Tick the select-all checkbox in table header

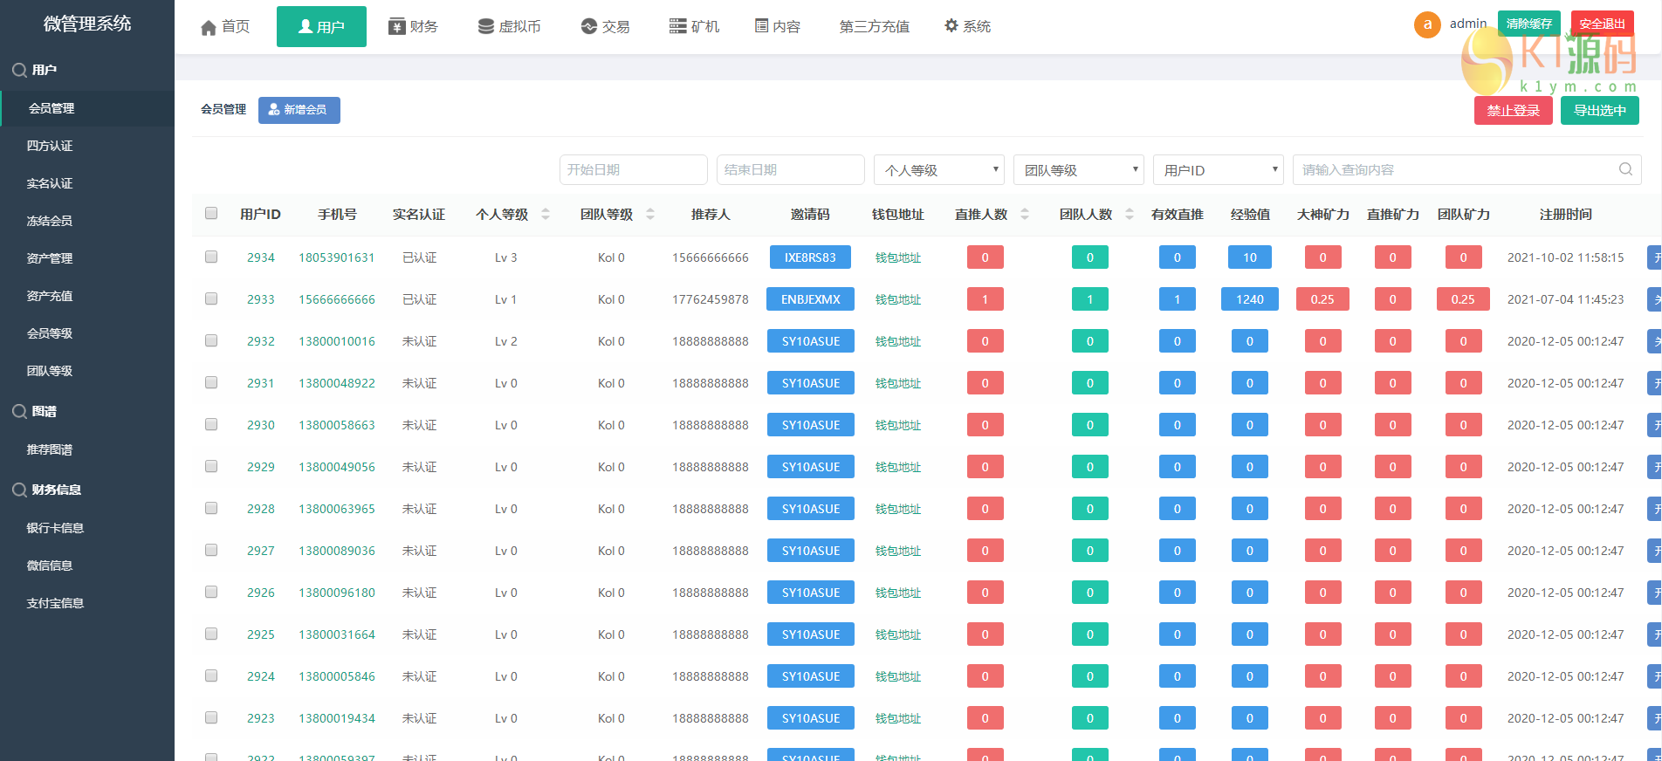(x=211, y=213)
